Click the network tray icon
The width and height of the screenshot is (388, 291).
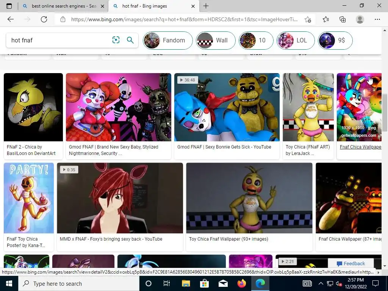click(330, 283)
